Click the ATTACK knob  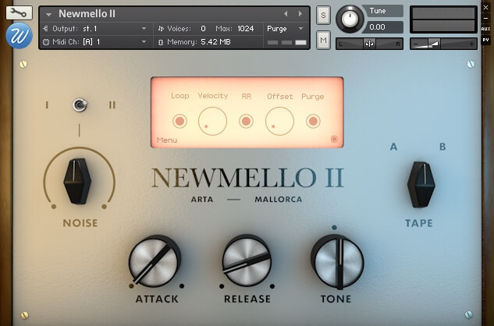point(155,261)
